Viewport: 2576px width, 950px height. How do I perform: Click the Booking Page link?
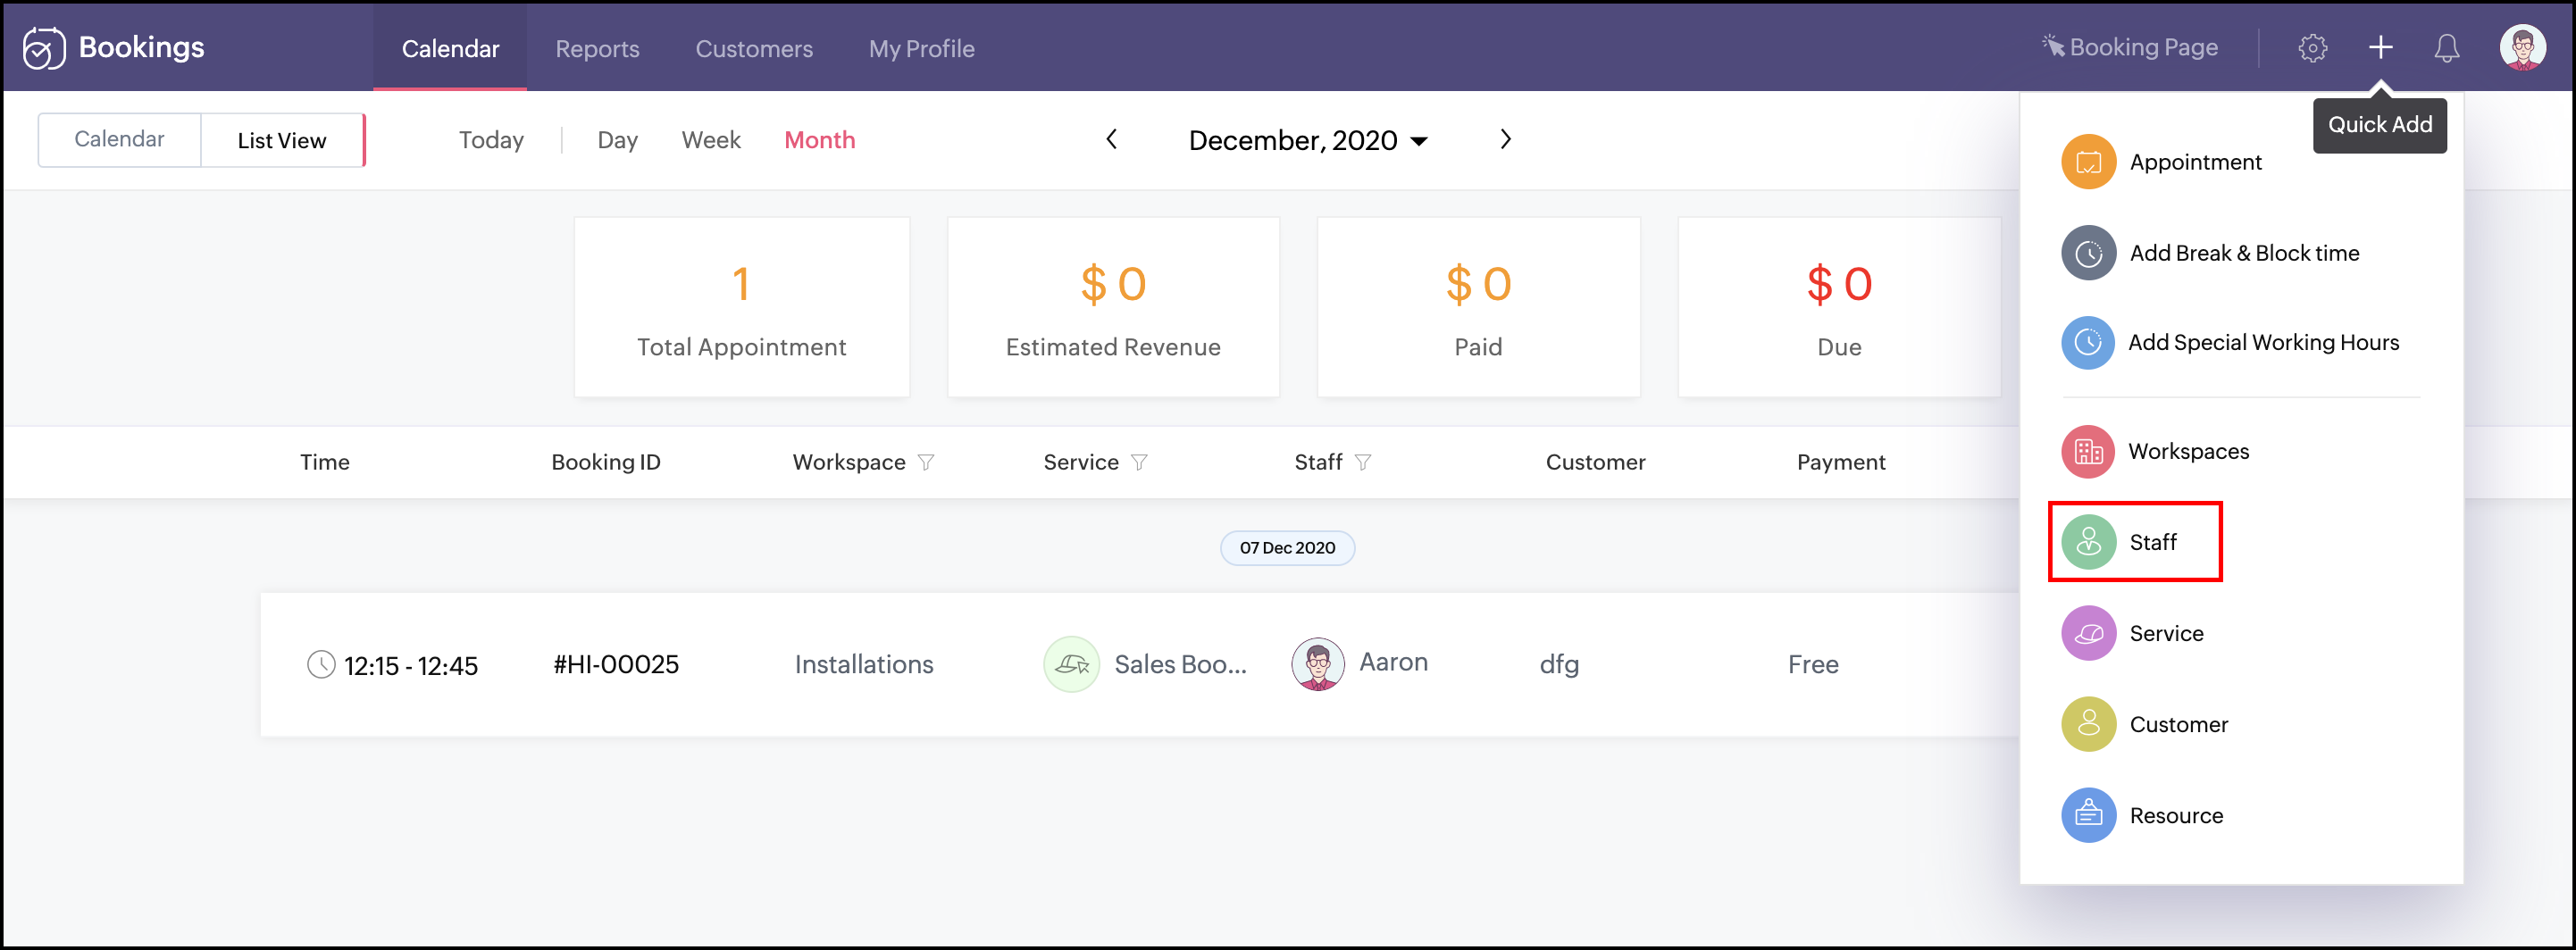point(2130,48)
